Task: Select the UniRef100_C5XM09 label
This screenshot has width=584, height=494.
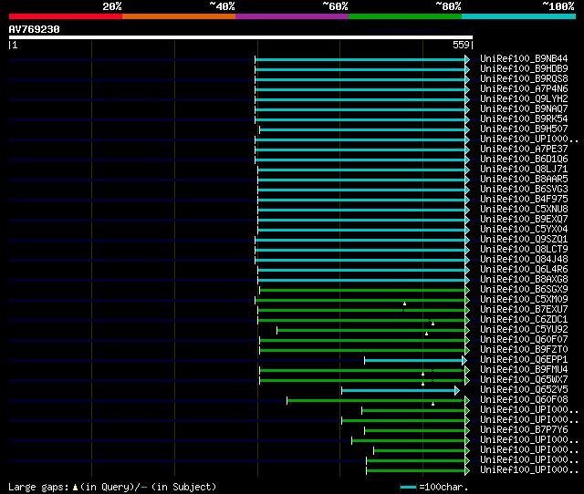Action: click(524, 300)
